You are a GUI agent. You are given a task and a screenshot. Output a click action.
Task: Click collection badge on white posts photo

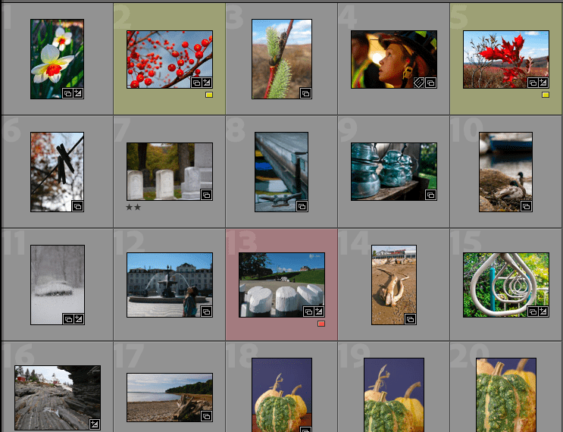coord(308,311)
